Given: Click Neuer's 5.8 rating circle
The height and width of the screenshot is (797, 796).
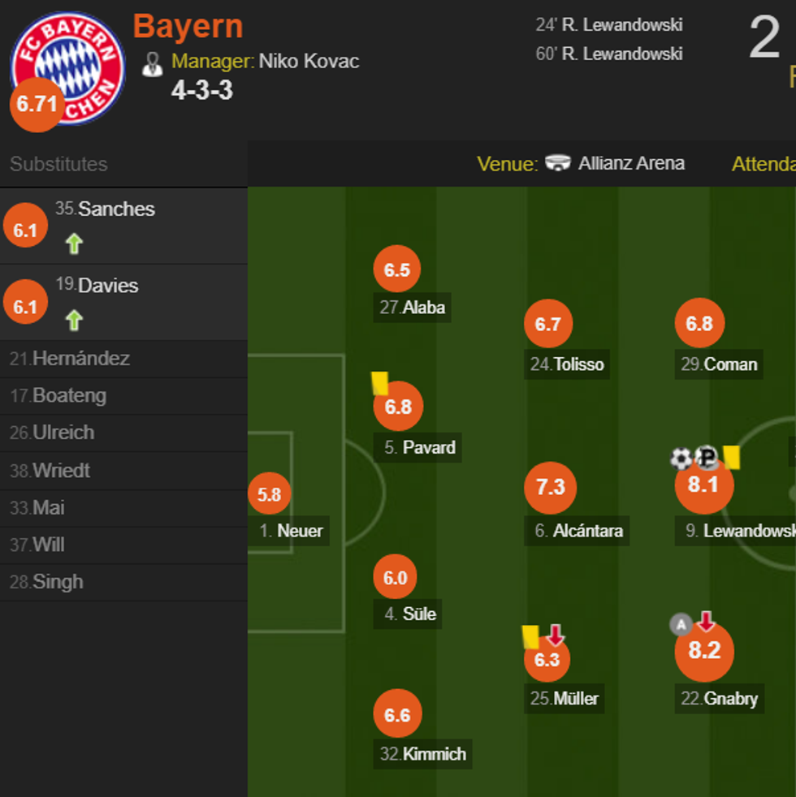Looking at the screenshot, I should click(269, 493).
